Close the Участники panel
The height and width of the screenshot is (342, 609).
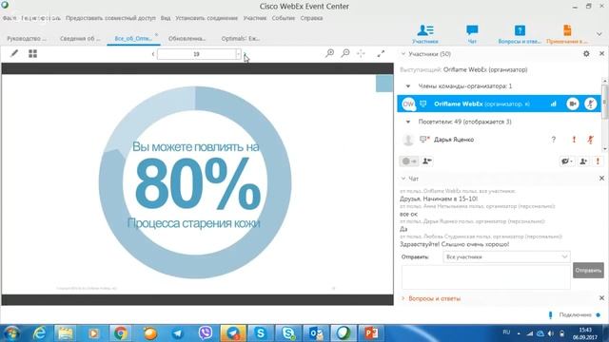pos(601,54)
